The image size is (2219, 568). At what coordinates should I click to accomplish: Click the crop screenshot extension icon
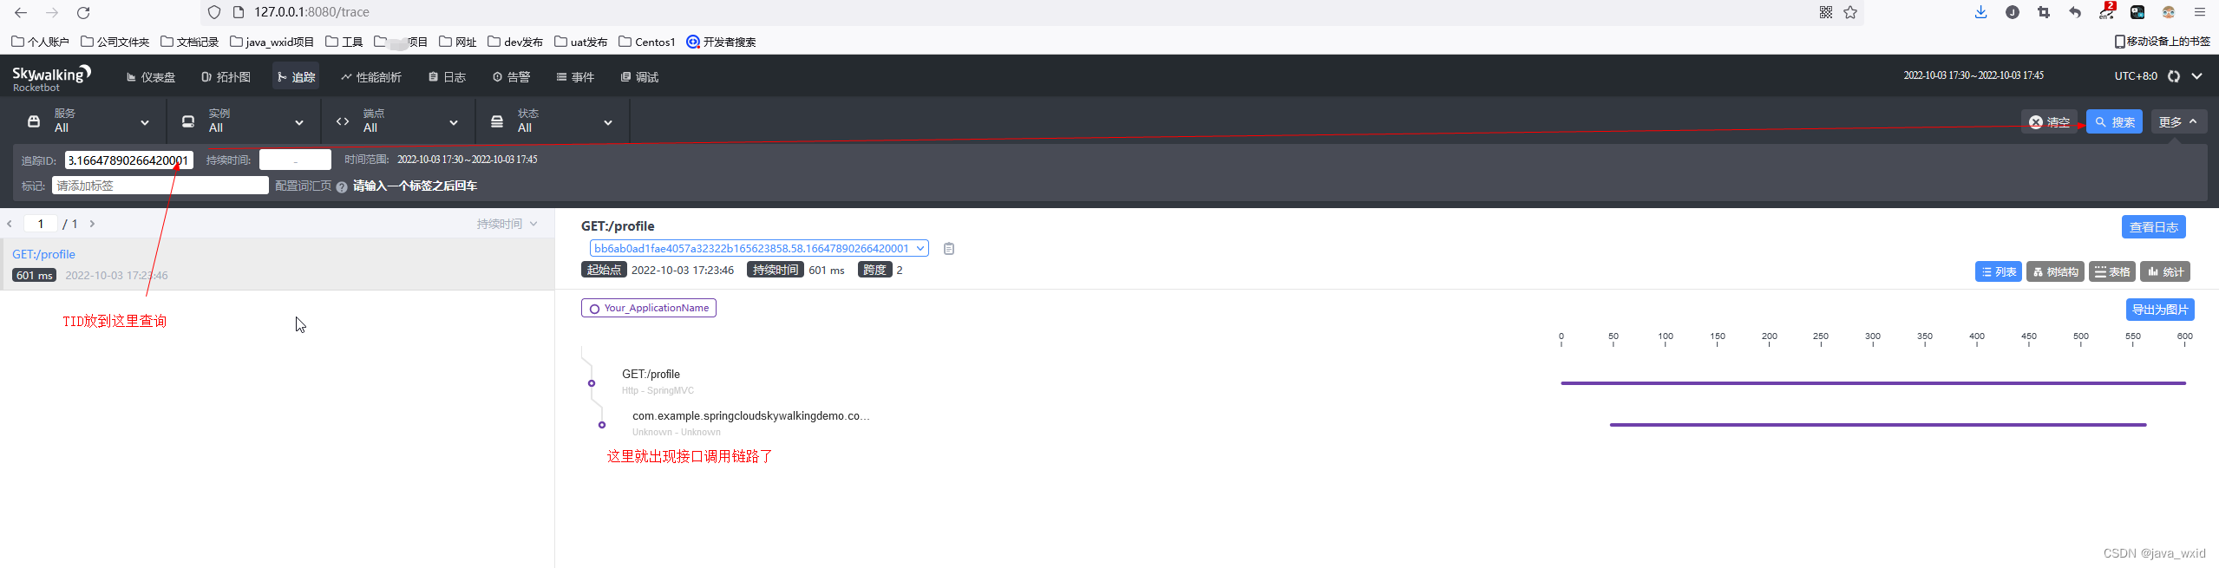coord(2044,12)
